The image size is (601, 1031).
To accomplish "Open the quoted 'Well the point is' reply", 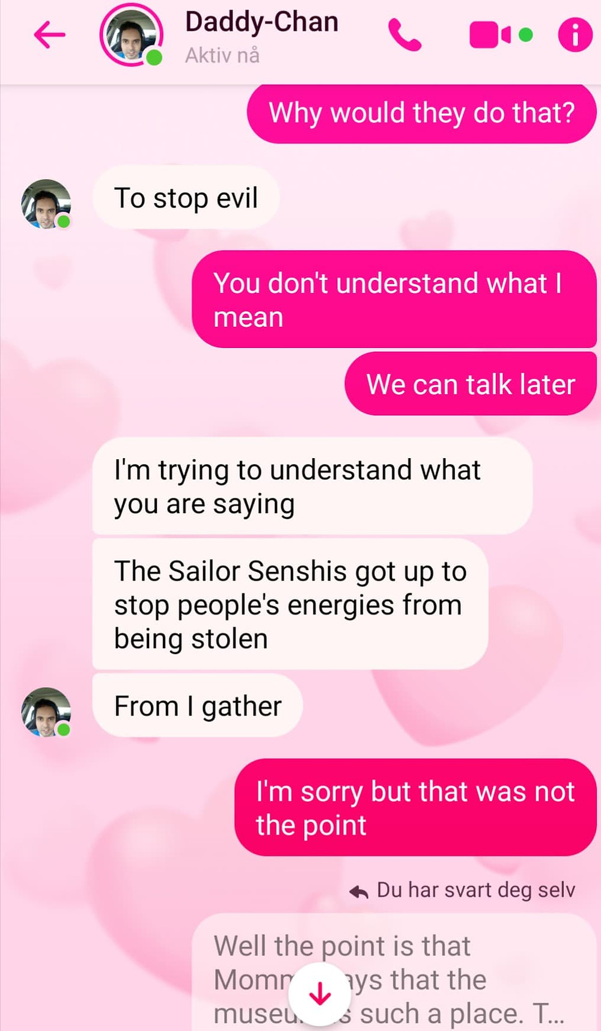I will (x=394, y=973).
